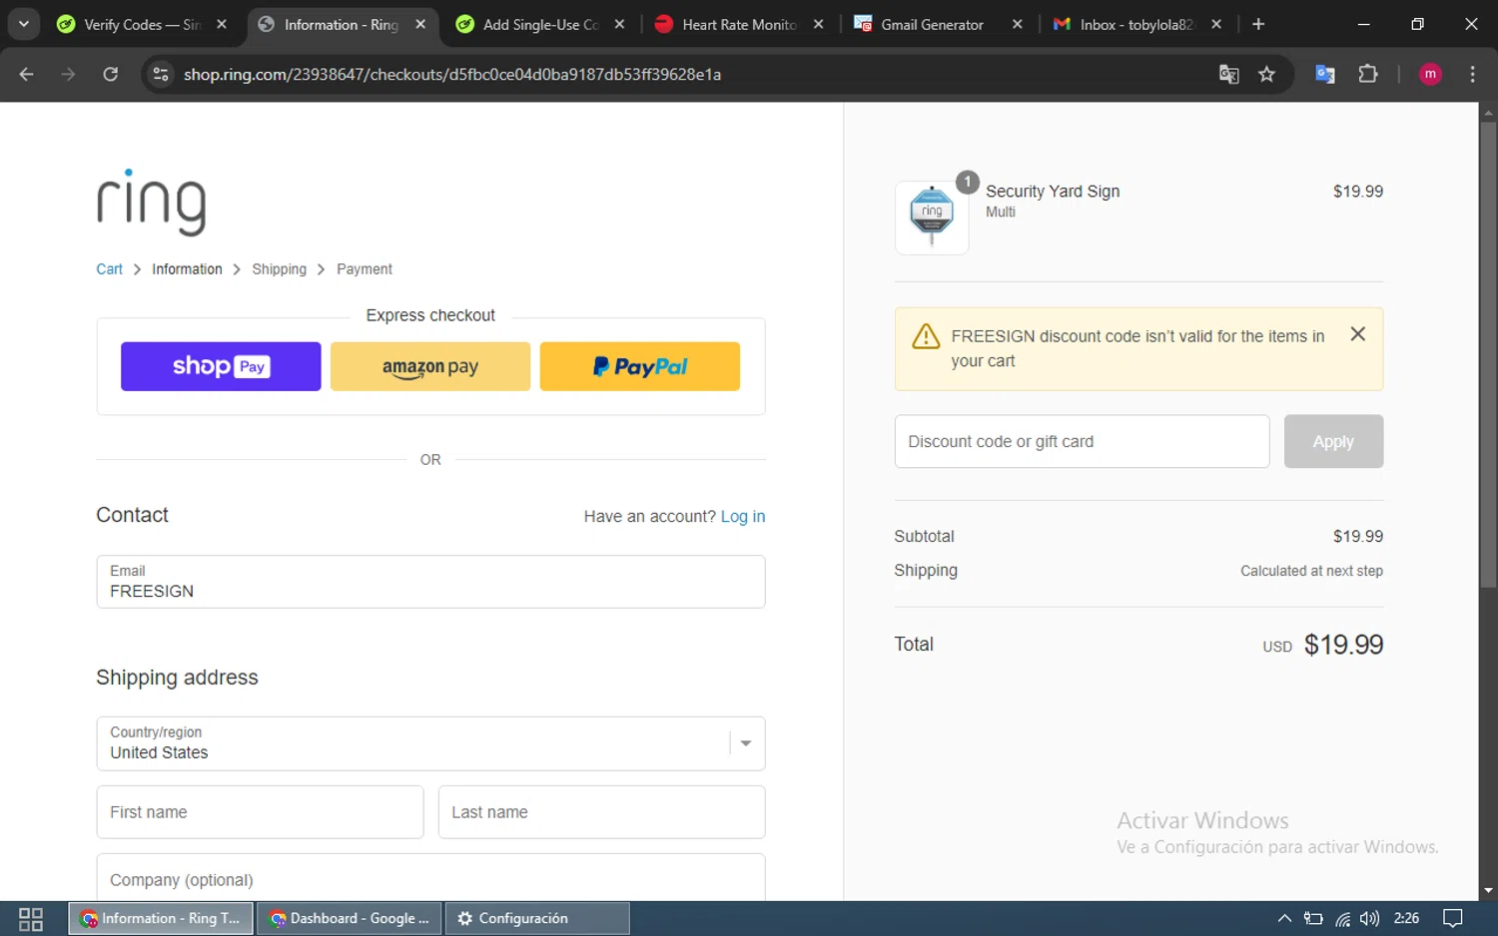1498x936 pixels.
Task: Close the Gmail Generator tab
Action: pos(1017,24)
